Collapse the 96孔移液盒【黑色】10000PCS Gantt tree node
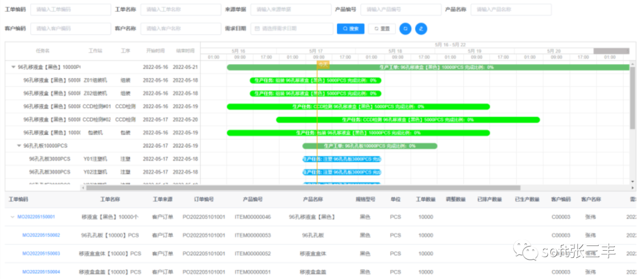 pos(13,67)
